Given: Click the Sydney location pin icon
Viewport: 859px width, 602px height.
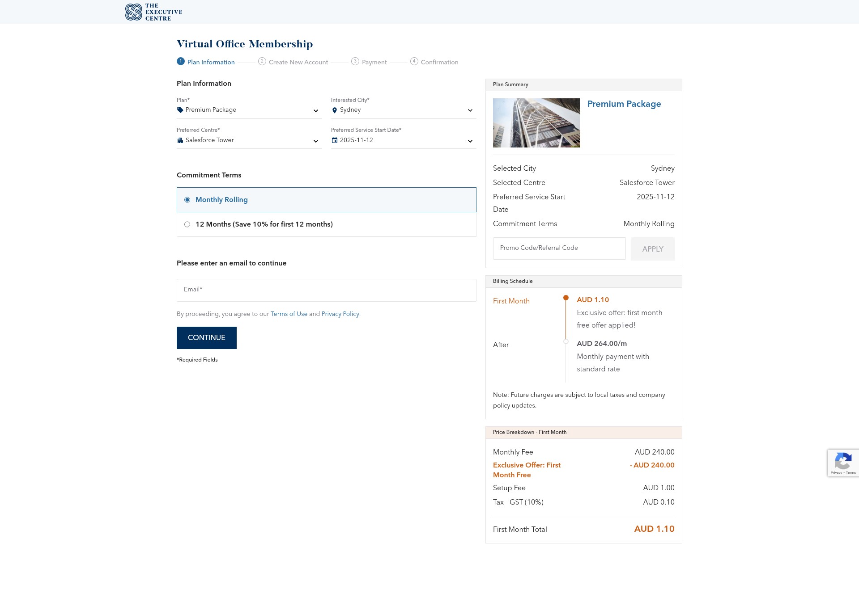Looking at the screenshot, I should click(335, 110).
